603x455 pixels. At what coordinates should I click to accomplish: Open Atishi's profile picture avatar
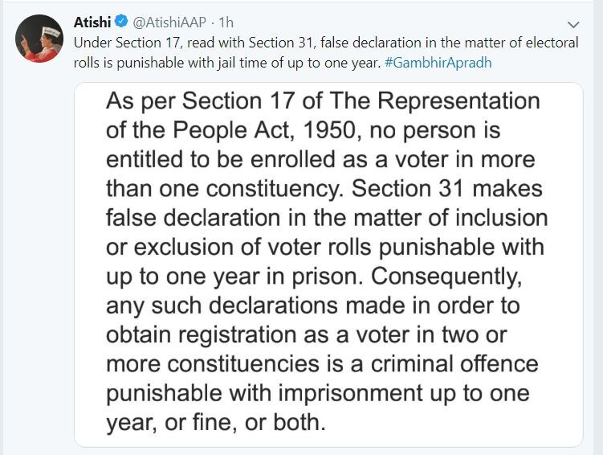coord(39,39)
